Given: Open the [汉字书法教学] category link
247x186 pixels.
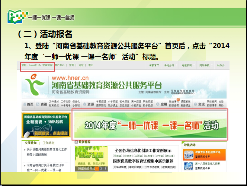Looking at the screenshot, I should 153,167.
